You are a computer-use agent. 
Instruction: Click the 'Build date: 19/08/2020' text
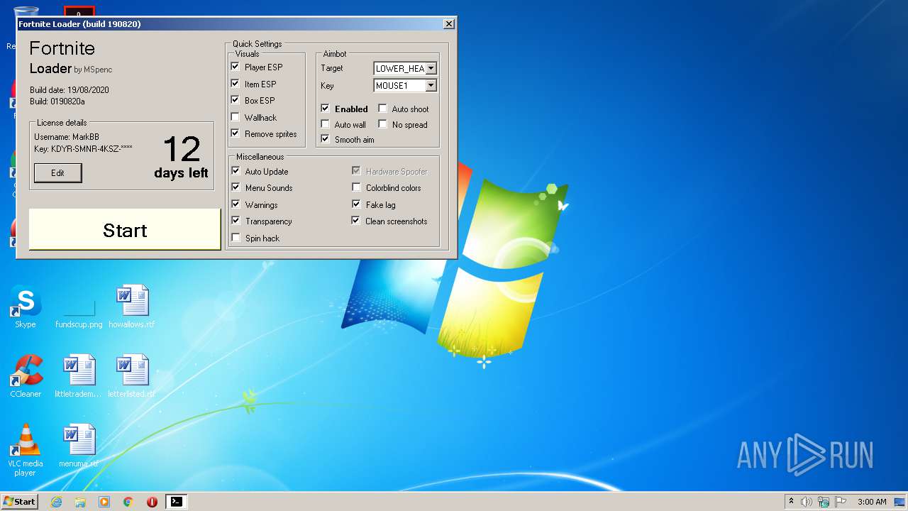tap(69, 90)
